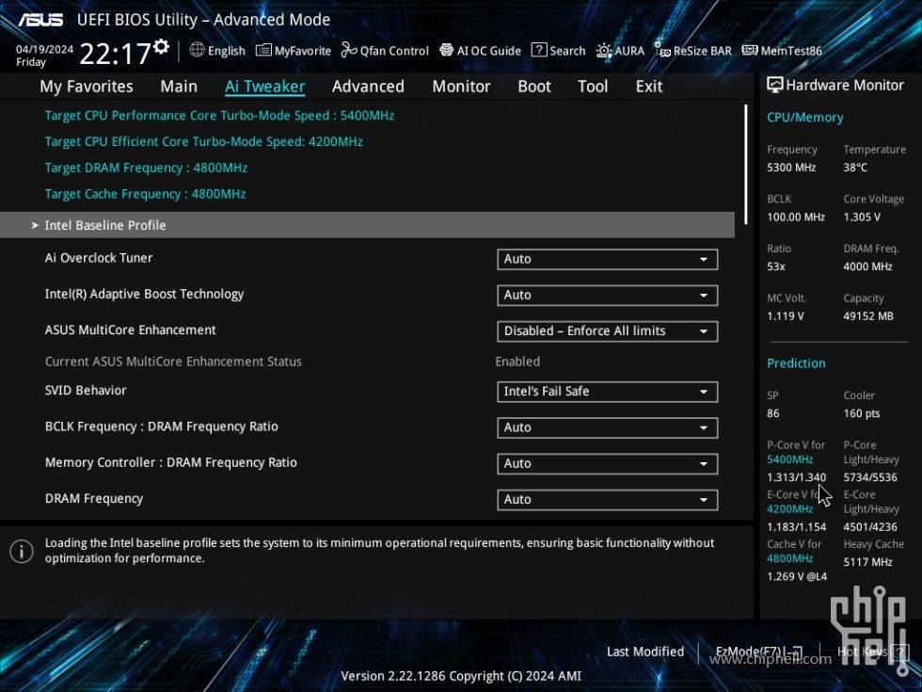Change the ASUS MultiCore Enhancement setting
This screenshot has height=692, width=922.
click(x=607, y=330)
